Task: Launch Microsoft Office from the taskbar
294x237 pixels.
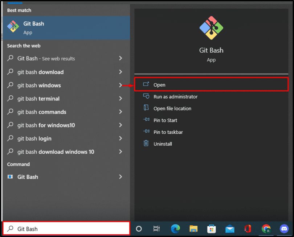Action: click(248, 229)
